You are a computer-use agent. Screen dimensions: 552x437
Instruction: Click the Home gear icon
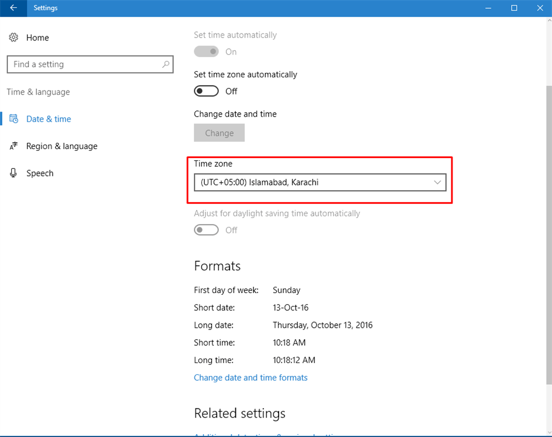click(14, 37)
